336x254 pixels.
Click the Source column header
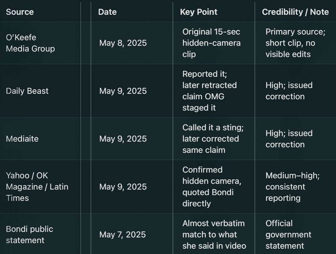coord(20,12)
